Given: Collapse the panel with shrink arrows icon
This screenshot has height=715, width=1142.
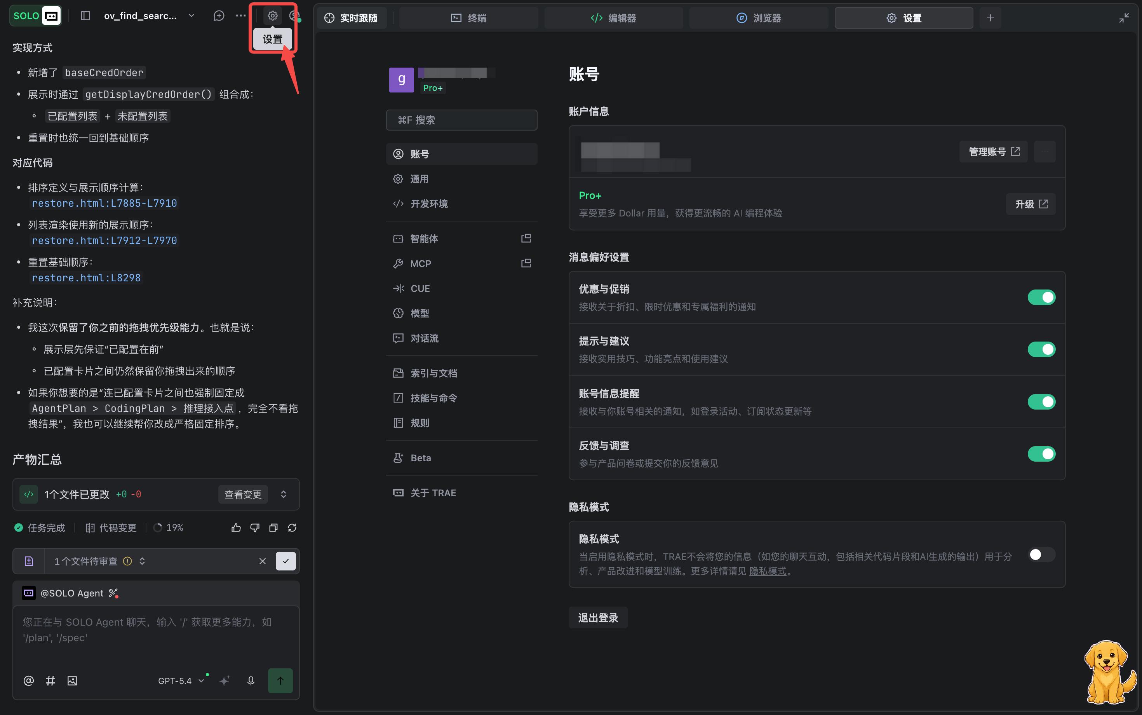Looking at the screenshot, I should [1124, 18].
